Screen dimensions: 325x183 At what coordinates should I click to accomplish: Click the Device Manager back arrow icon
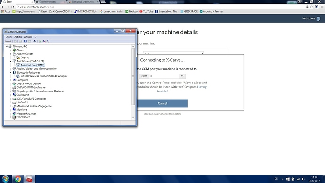(6, 42)
